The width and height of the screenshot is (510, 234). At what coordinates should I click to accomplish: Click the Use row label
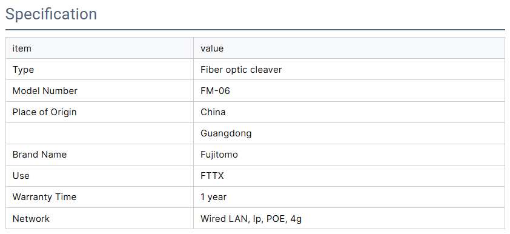[x=21, y=176]
